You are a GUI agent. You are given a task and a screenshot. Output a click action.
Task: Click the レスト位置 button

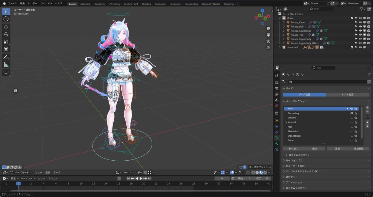[348, 95]
